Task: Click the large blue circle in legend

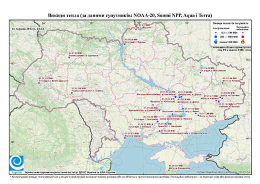Action: (x=216, y=37)
